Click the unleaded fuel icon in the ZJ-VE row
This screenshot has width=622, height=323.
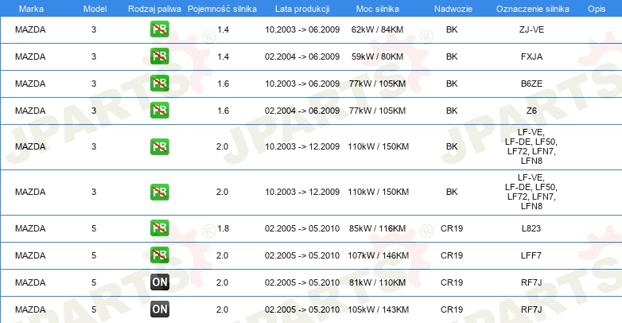[159, 29]
